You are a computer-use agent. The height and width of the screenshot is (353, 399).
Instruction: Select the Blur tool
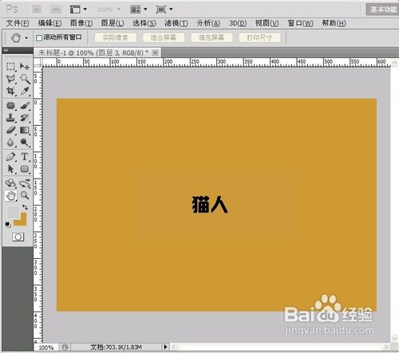click(10, 143)
